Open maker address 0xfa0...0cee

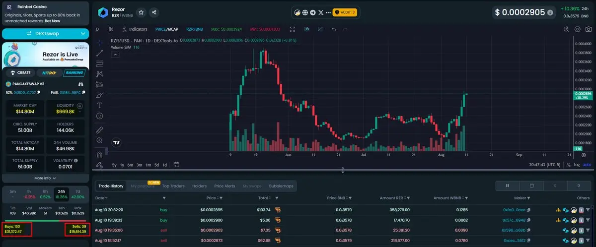click(x=514, y=210)
